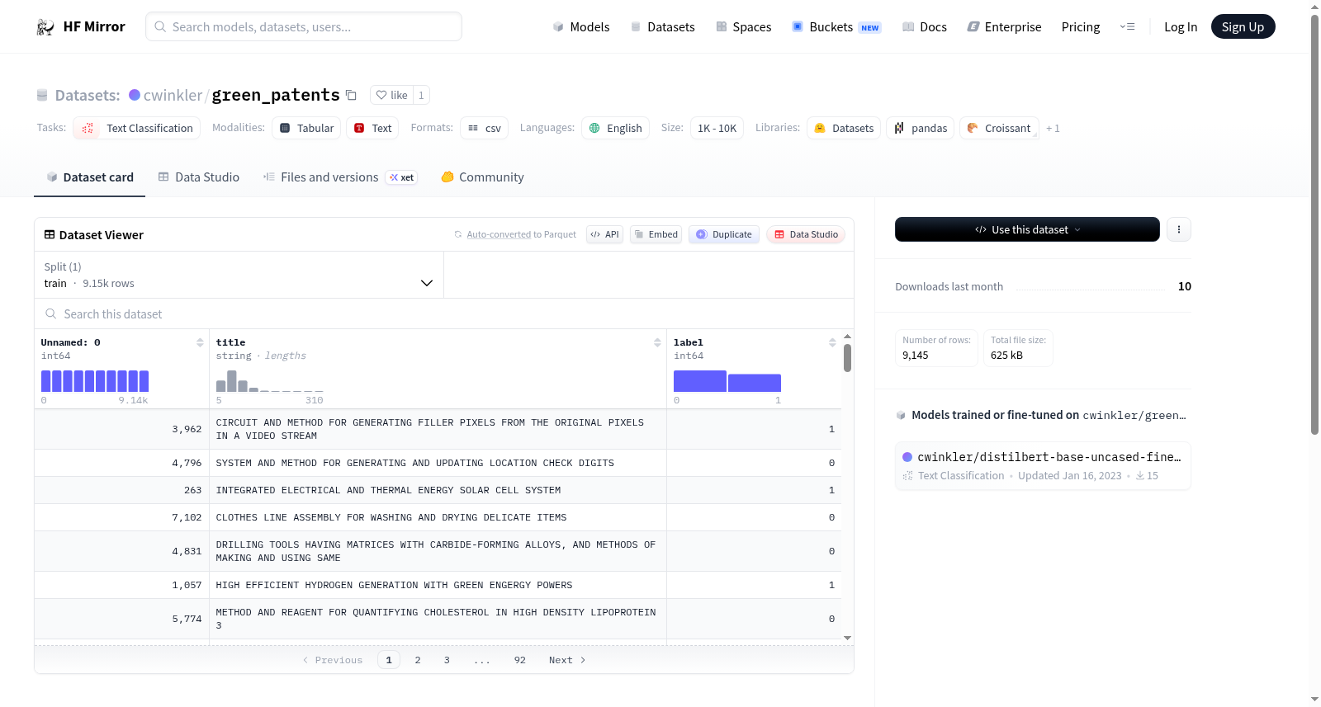This screenshot has height=707, width=1321.
Task: Switch to the Data Studio tab
Action: click(199, 177)
